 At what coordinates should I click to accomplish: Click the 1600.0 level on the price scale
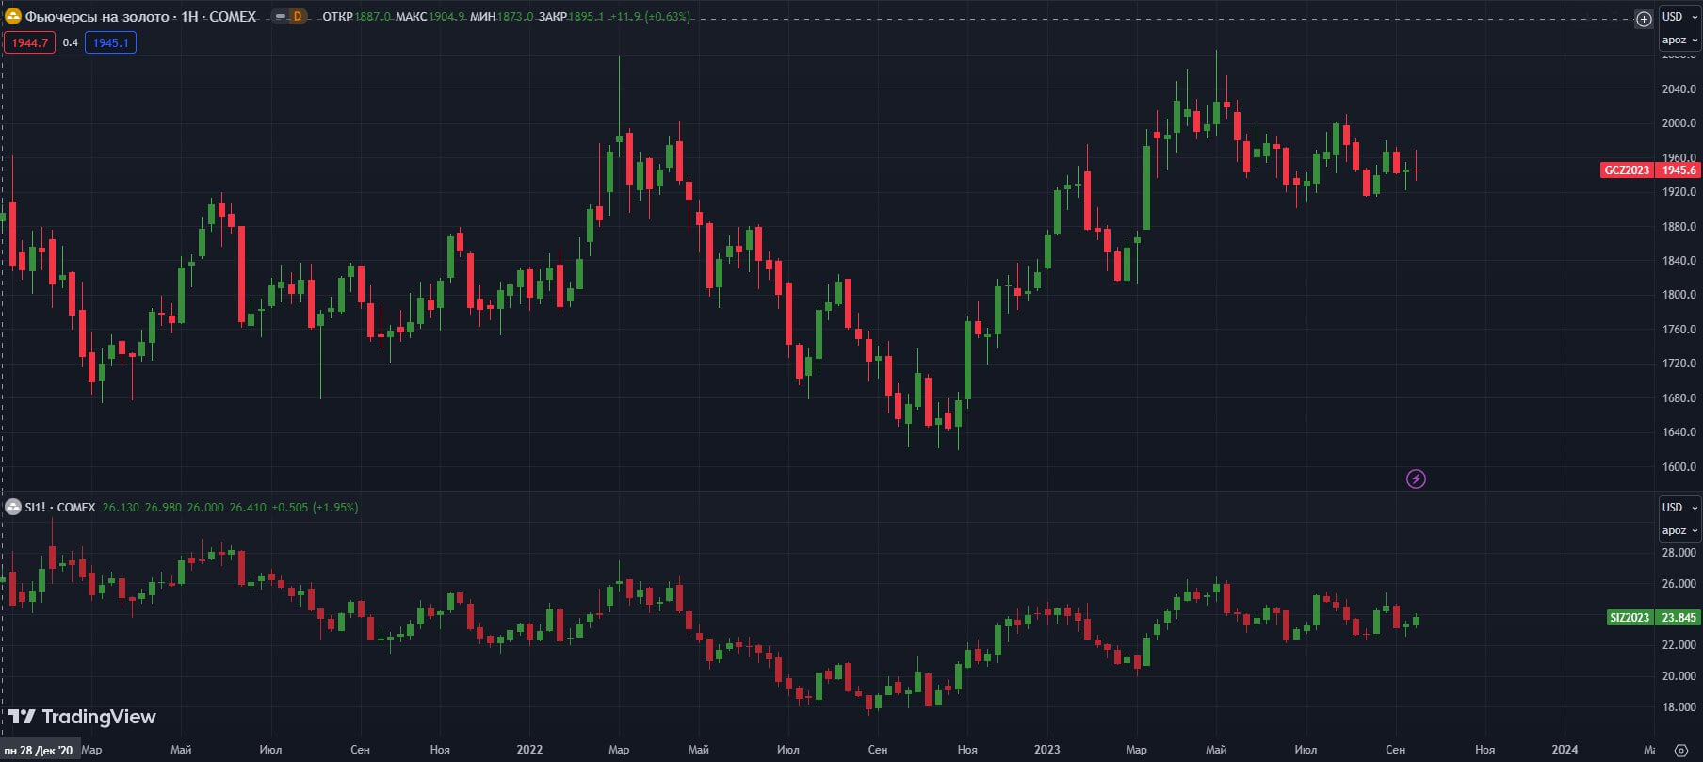click(1679, 466)
